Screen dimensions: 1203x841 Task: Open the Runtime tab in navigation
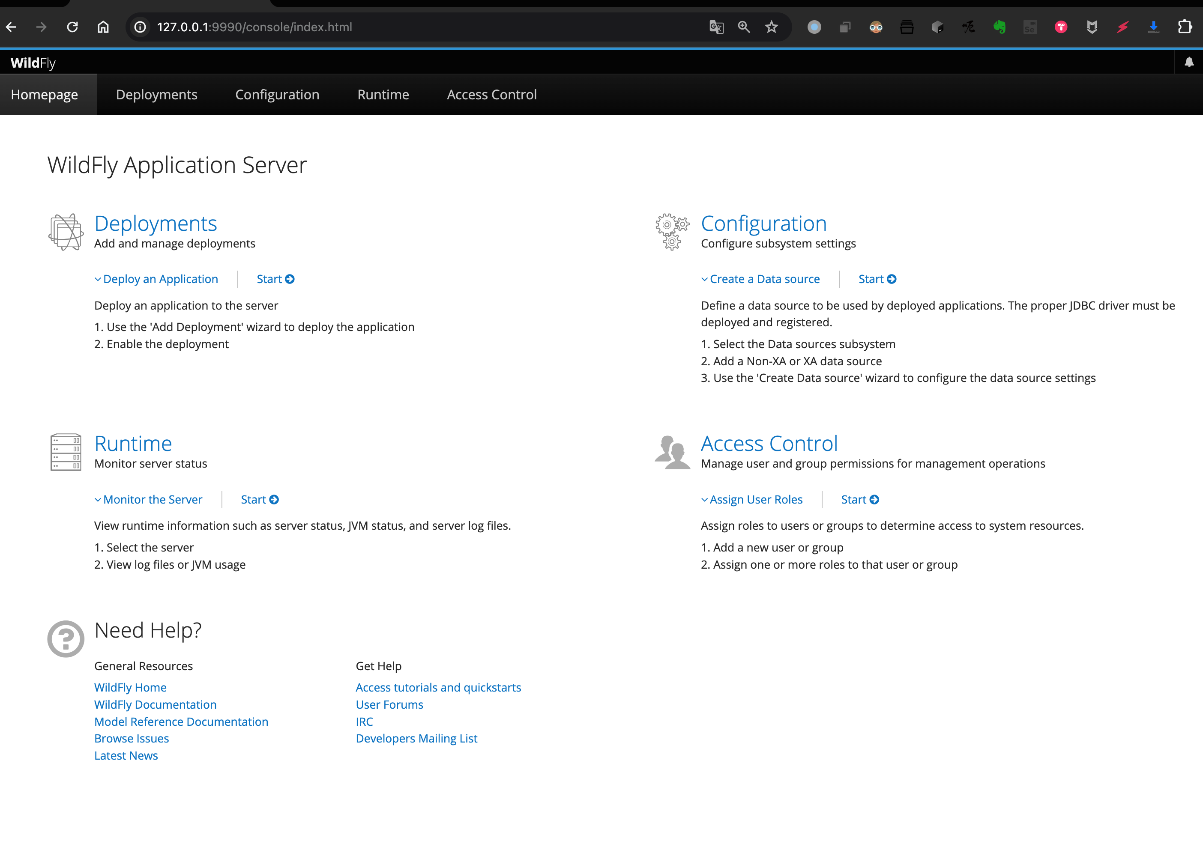[x=383, y=95]
